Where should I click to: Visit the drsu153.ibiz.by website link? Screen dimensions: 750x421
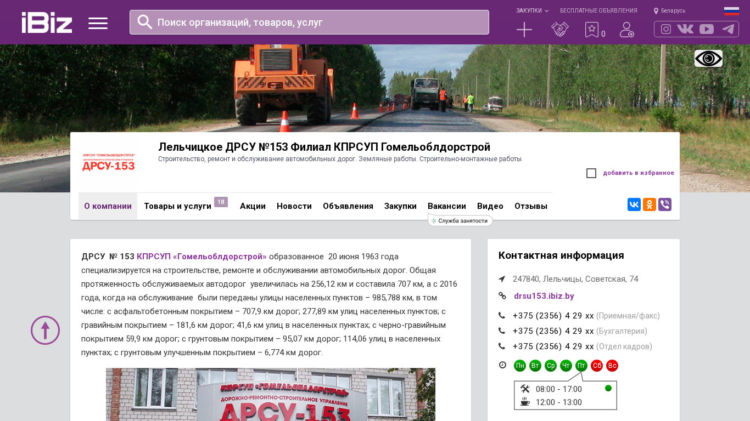pos(544,296)
